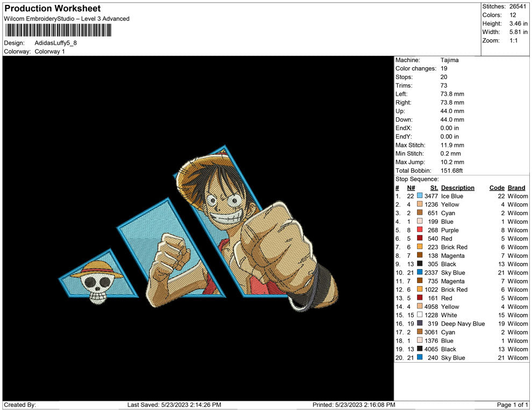
Task: Click the stitch count '4065' in stop 19
Action: click(431, 349)
